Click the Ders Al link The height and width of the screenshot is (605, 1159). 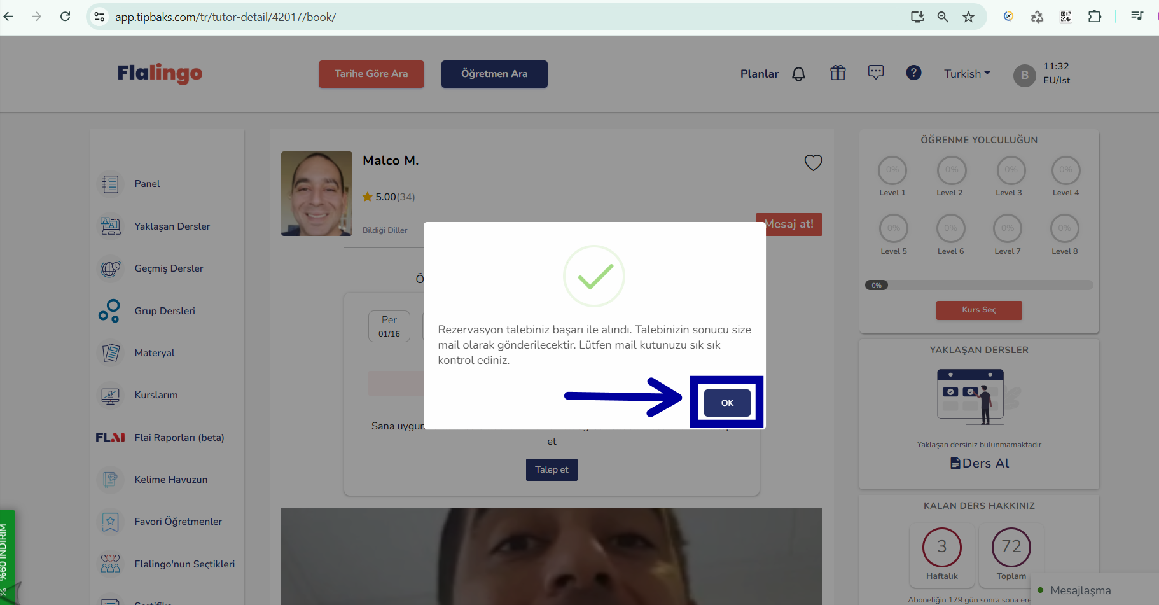(980, 463)
